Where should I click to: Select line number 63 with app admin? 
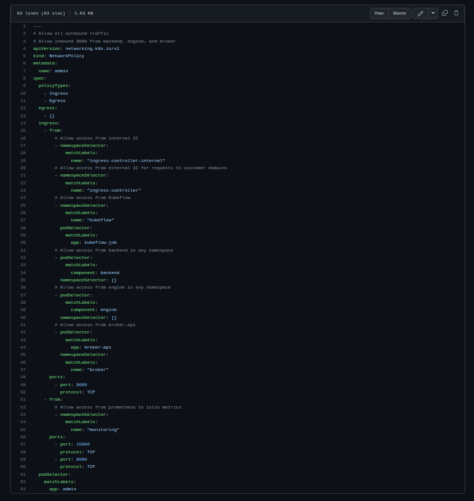click(22, 489)
